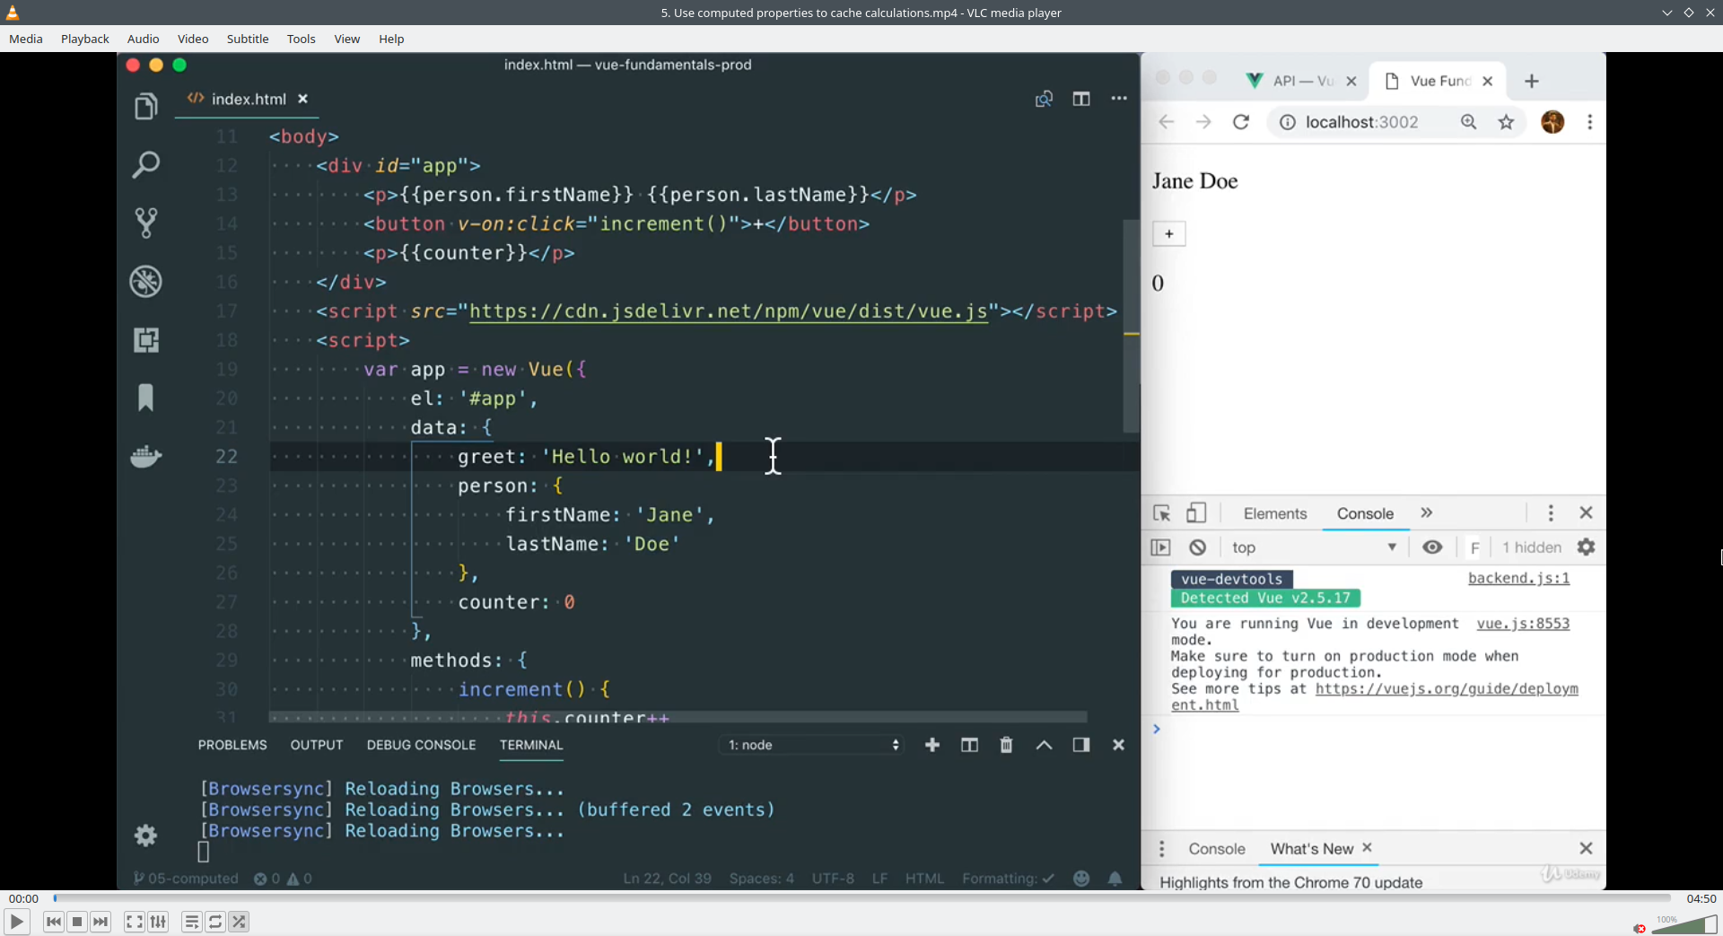Open the Bookmarks icon in VS Code sidebar
Viewport: 1723px width, 936px height.
[x=145, y=398]
